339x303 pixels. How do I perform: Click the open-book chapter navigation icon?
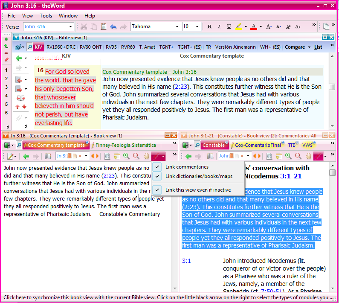pyautogui.click(x=21, y=98)
